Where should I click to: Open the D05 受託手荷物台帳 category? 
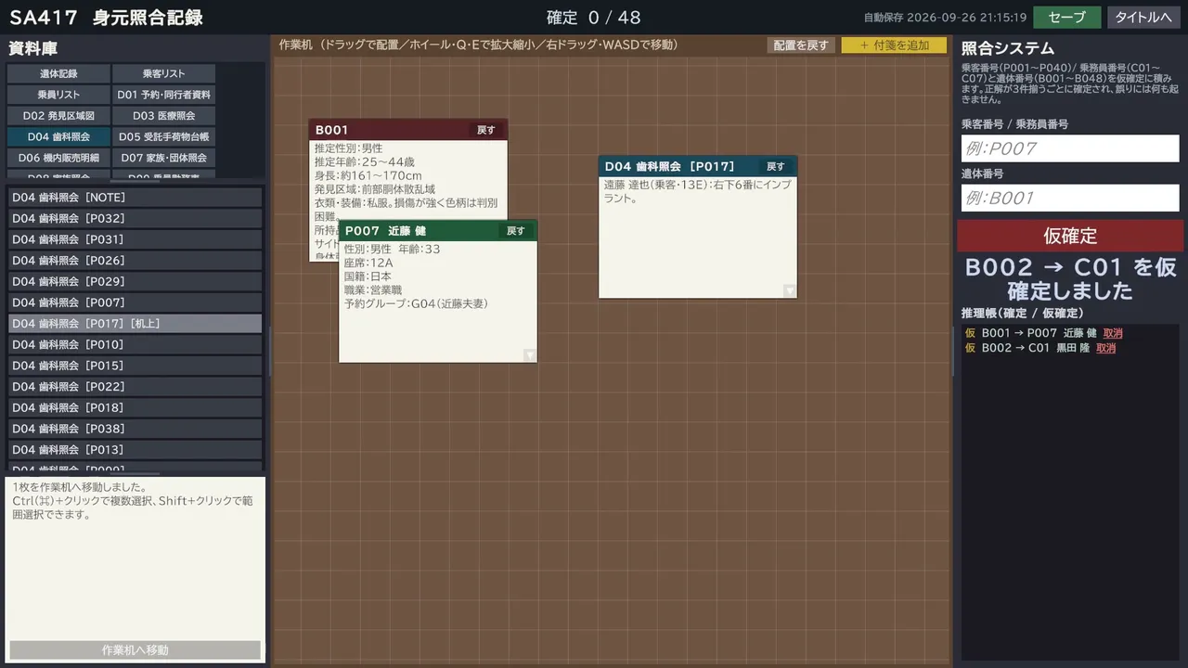(x=164, y=137)
